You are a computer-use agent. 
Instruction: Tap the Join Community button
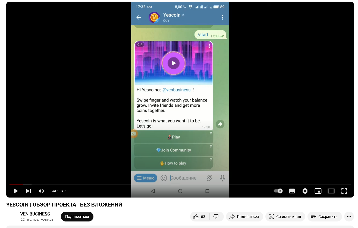174,150
